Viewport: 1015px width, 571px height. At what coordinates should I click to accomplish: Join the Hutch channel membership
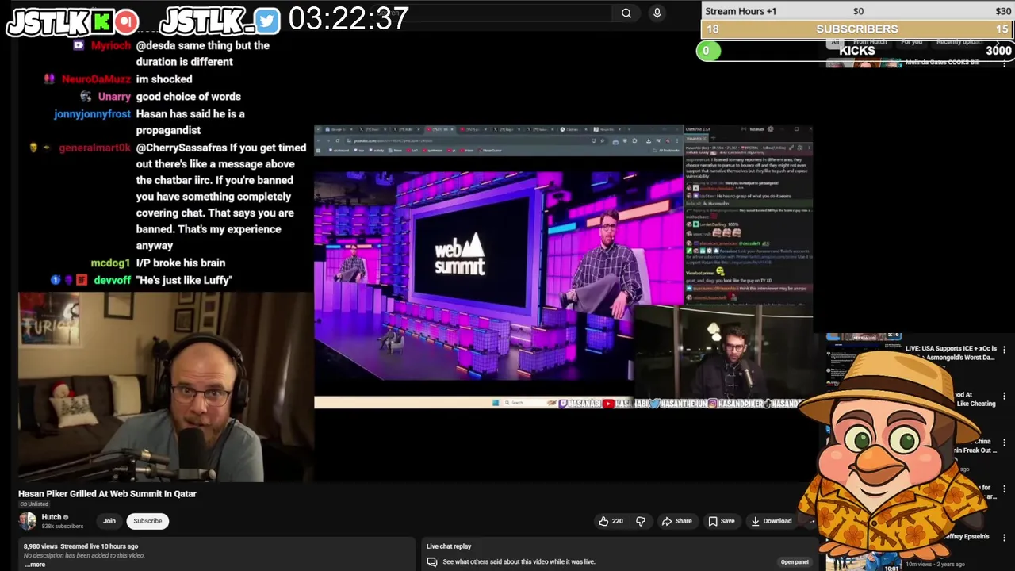(x=109, y=521)
